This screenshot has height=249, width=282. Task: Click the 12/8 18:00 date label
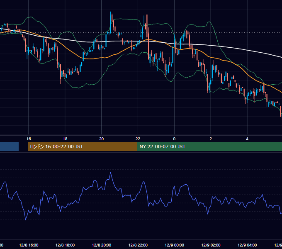click(x=65, y=245)
